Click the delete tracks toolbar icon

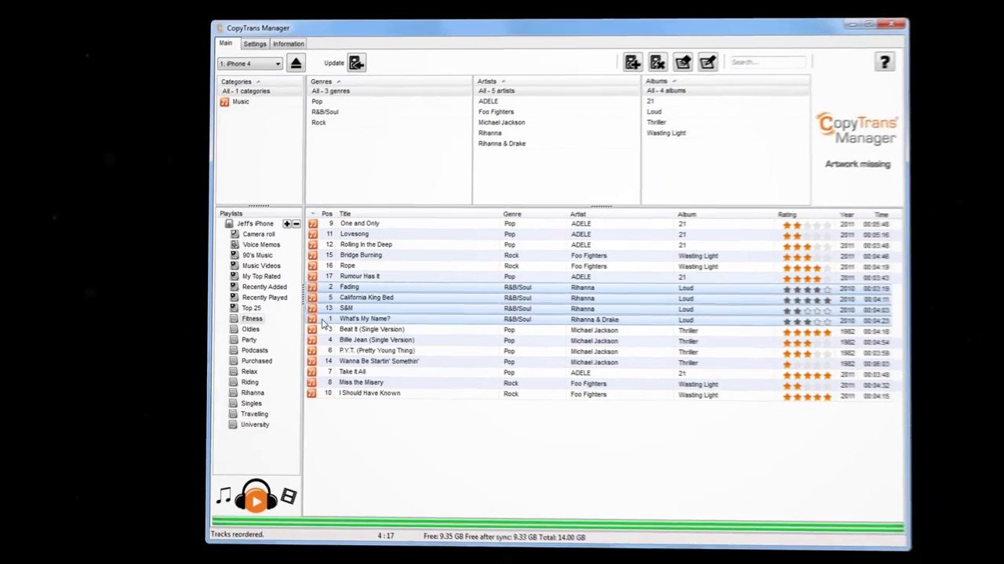(x=658, y=63)
